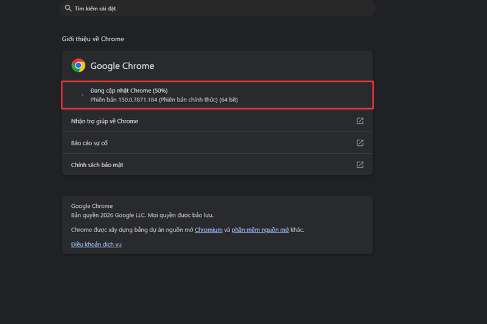Click the search magnifier icon
The height and width of the screenshot is (324, 487).
coord(68,8)
